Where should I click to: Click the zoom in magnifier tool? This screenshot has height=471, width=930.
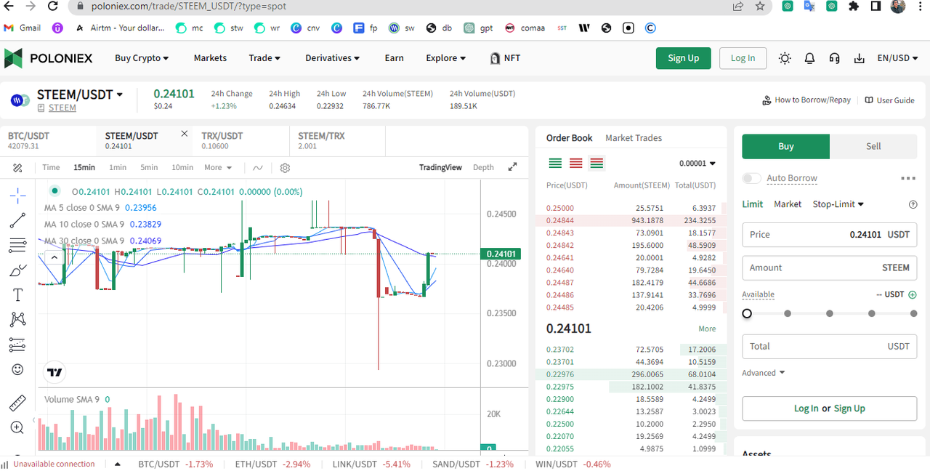(x=18, y=427)
